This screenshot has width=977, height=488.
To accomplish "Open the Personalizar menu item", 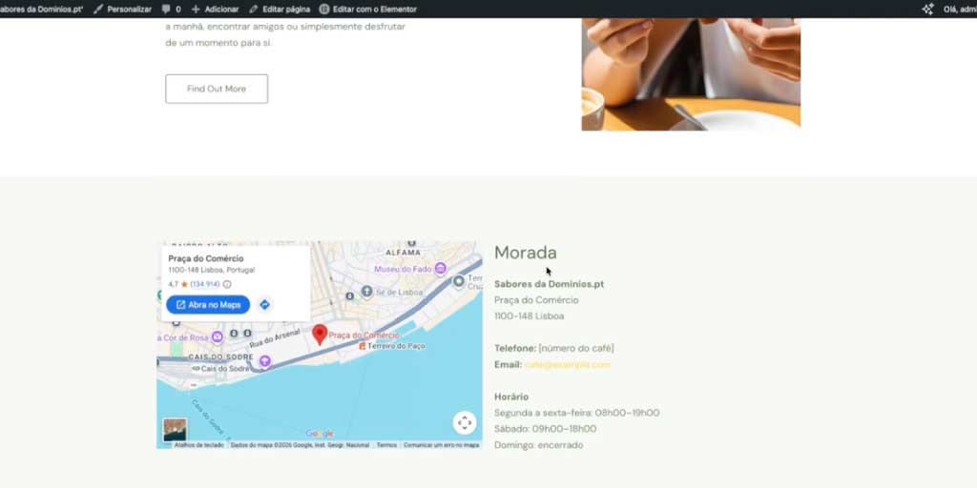I will tap(123, 10).
